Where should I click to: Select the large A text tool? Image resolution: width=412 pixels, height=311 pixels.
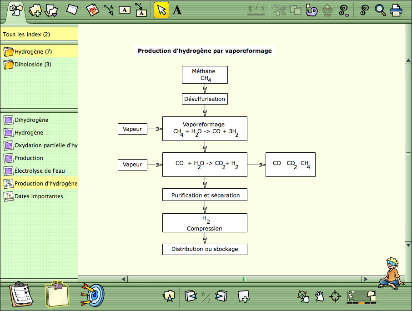[177, 10]
